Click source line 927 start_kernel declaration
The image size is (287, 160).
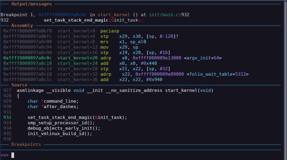tap(115, 90)
